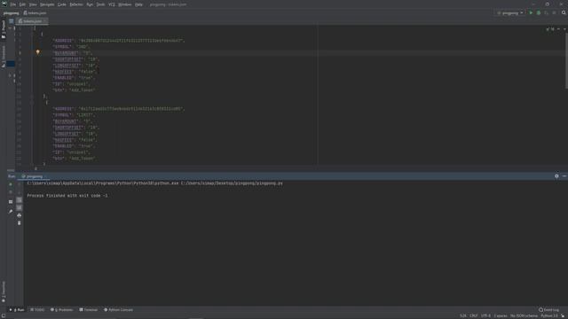The width and height of the screenshot is (568, 319).
Task: Open the Structure tool window side tab
Action: pyautogui.click(x=4, y=57)
